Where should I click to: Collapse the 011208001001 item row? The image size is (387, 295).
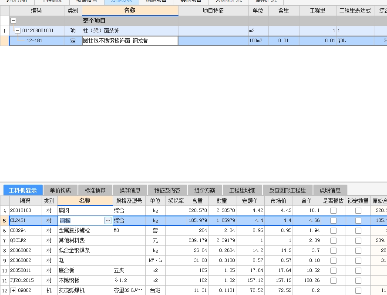(x=17, y=31)
